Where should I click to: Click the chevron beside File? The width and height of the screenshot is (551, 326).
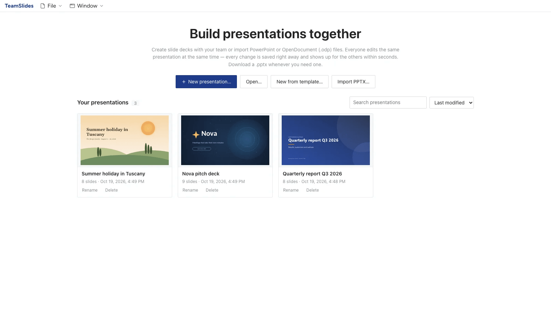60,6
